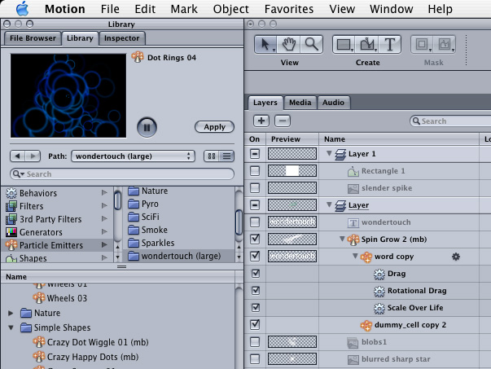Click the Generators color bars icon

pos(11,232)
